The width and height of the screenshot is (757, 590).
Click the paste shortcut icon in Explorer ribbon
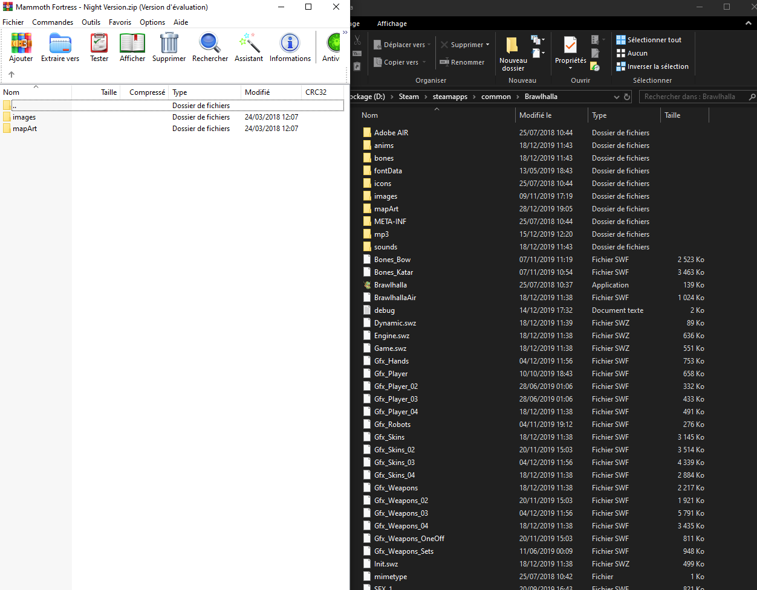357,66
